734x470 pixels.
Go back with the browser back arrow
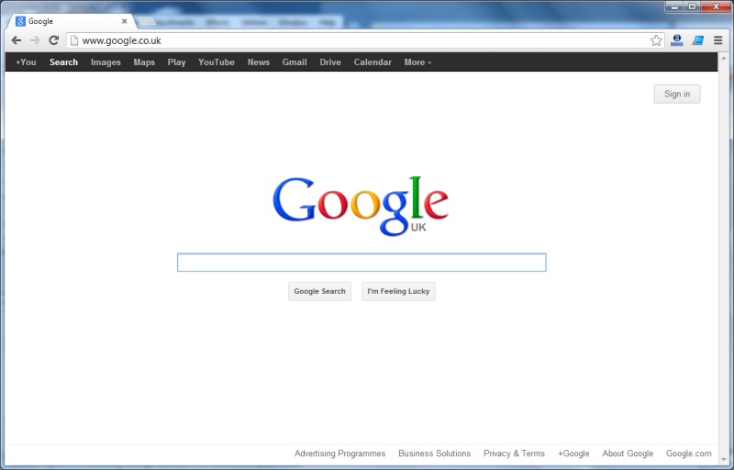pyautogui.click(x=17, y=40)
